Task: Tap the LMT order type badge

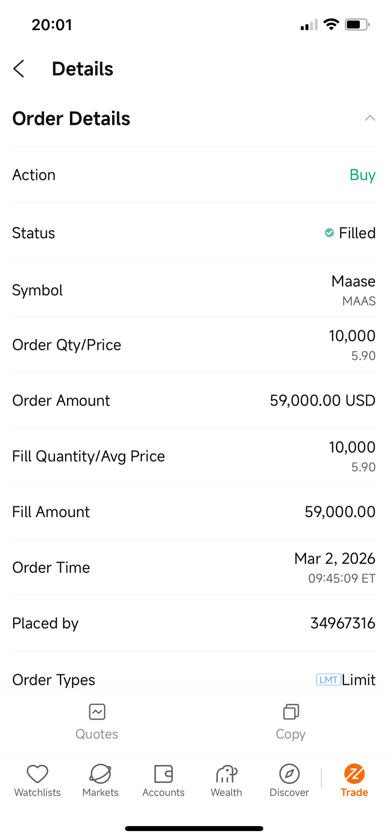Action: (328, 680)
